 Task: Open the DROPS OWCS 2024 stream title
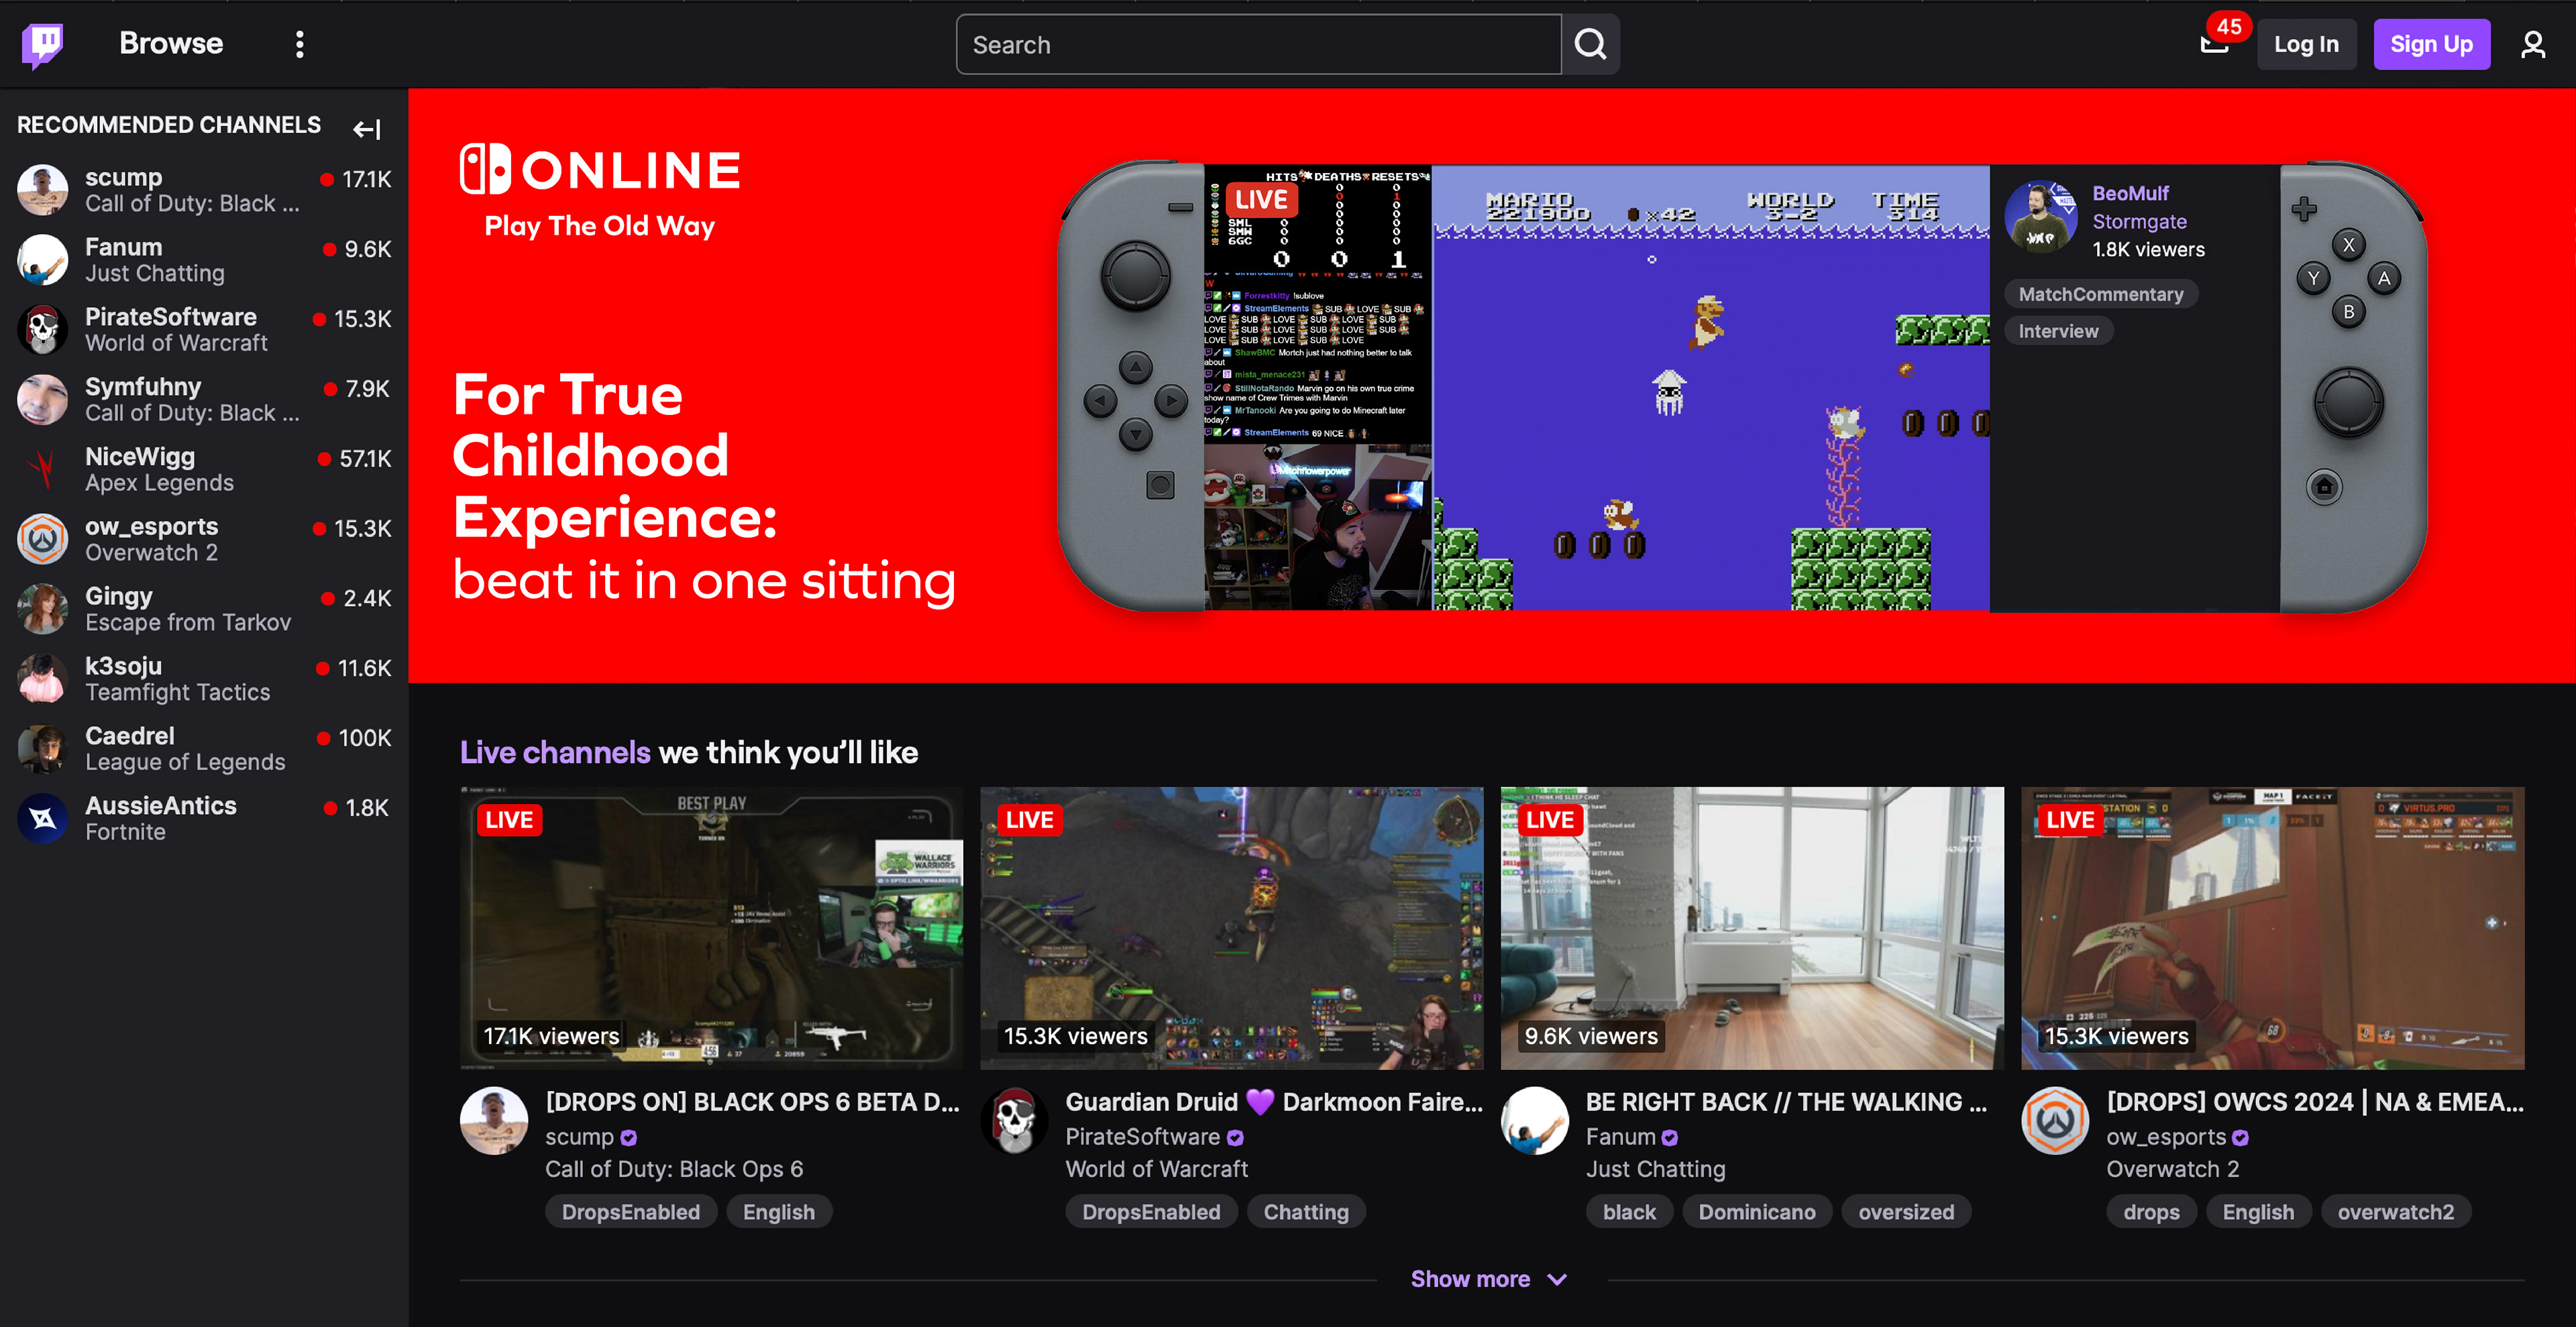coord(2315,1102)
